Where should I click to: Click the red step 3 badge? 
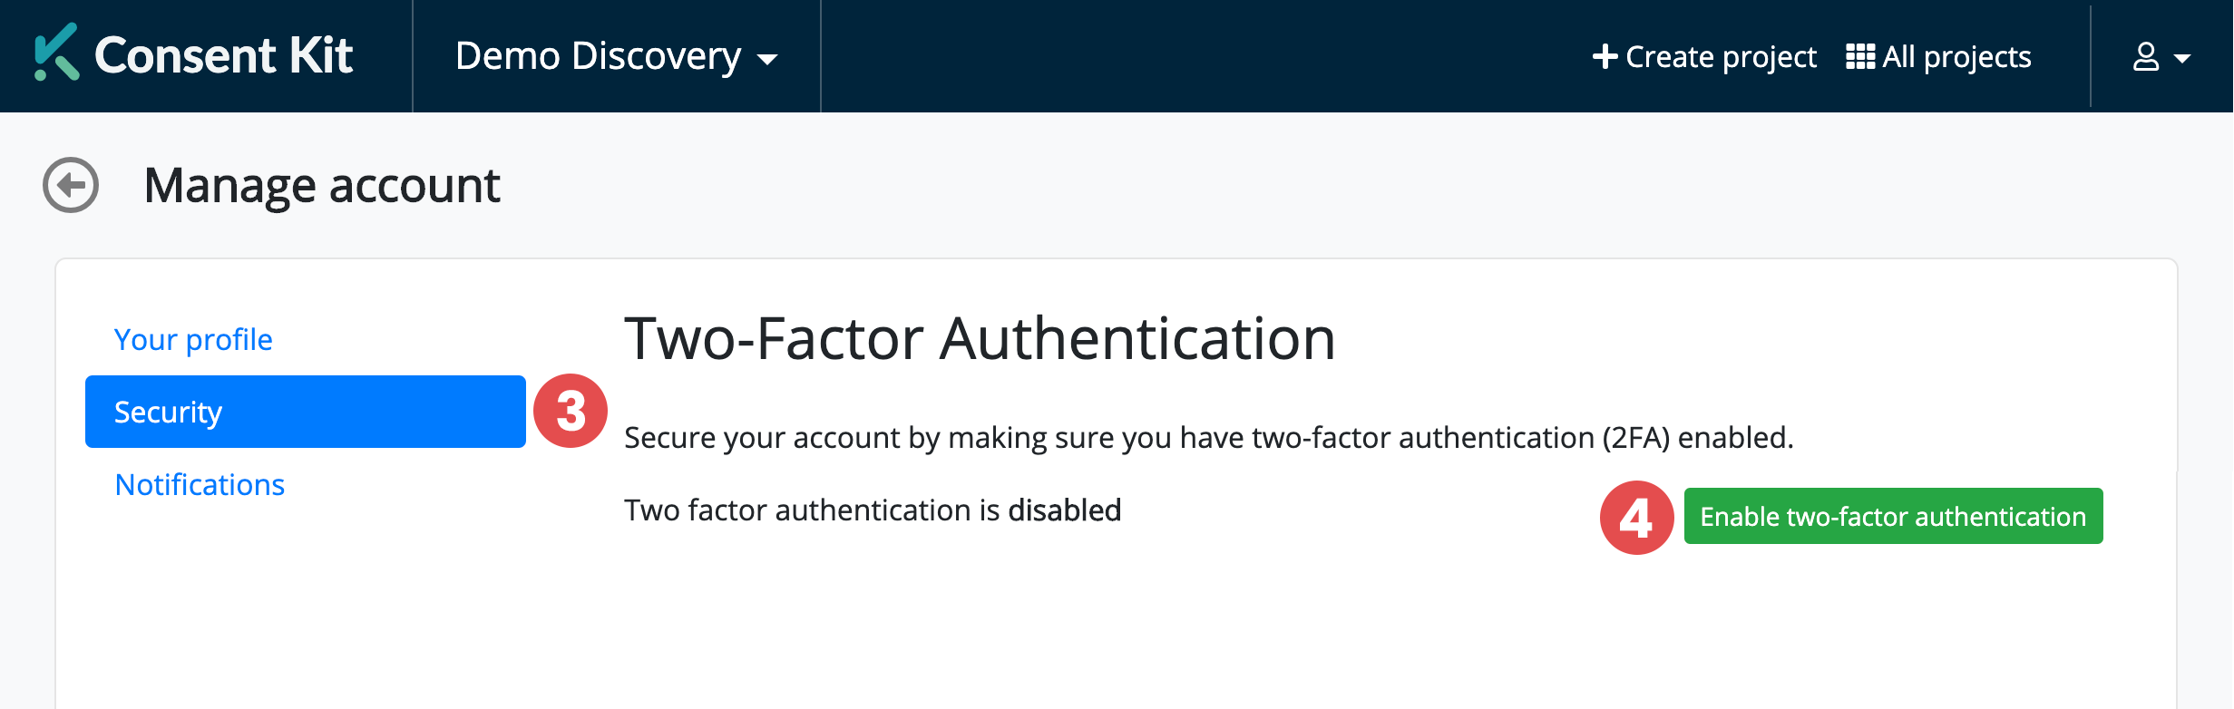pyautogui.click(x=571, y=412)
